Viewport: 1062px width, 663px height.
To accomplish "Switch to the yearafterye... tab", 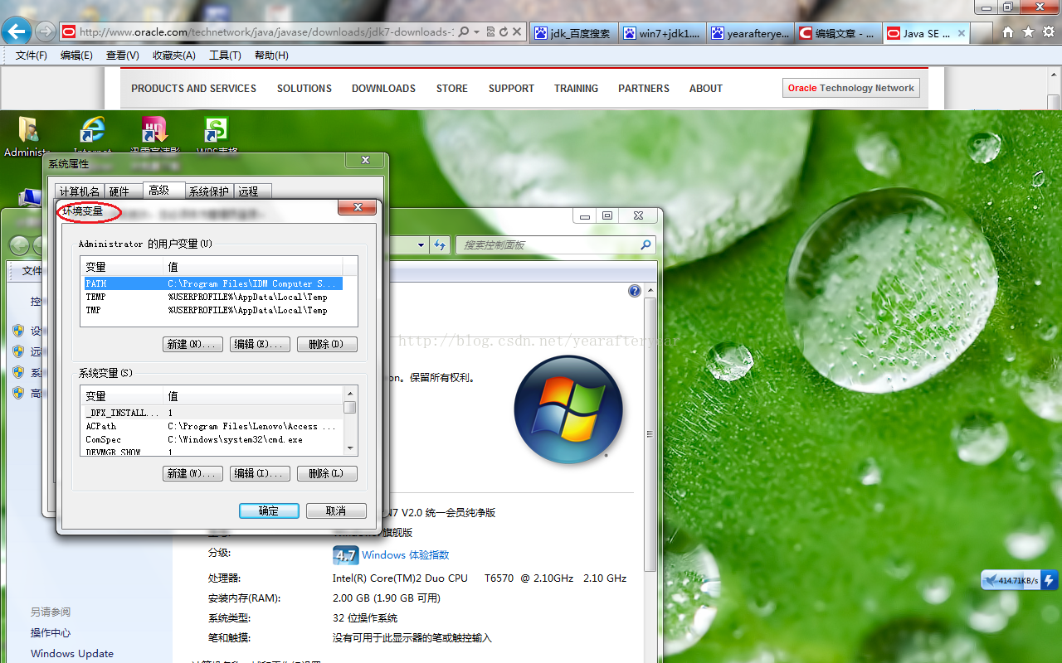I will pos(750,33).
